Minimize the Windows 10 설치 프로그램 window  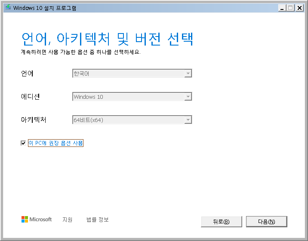pos(282,8)
